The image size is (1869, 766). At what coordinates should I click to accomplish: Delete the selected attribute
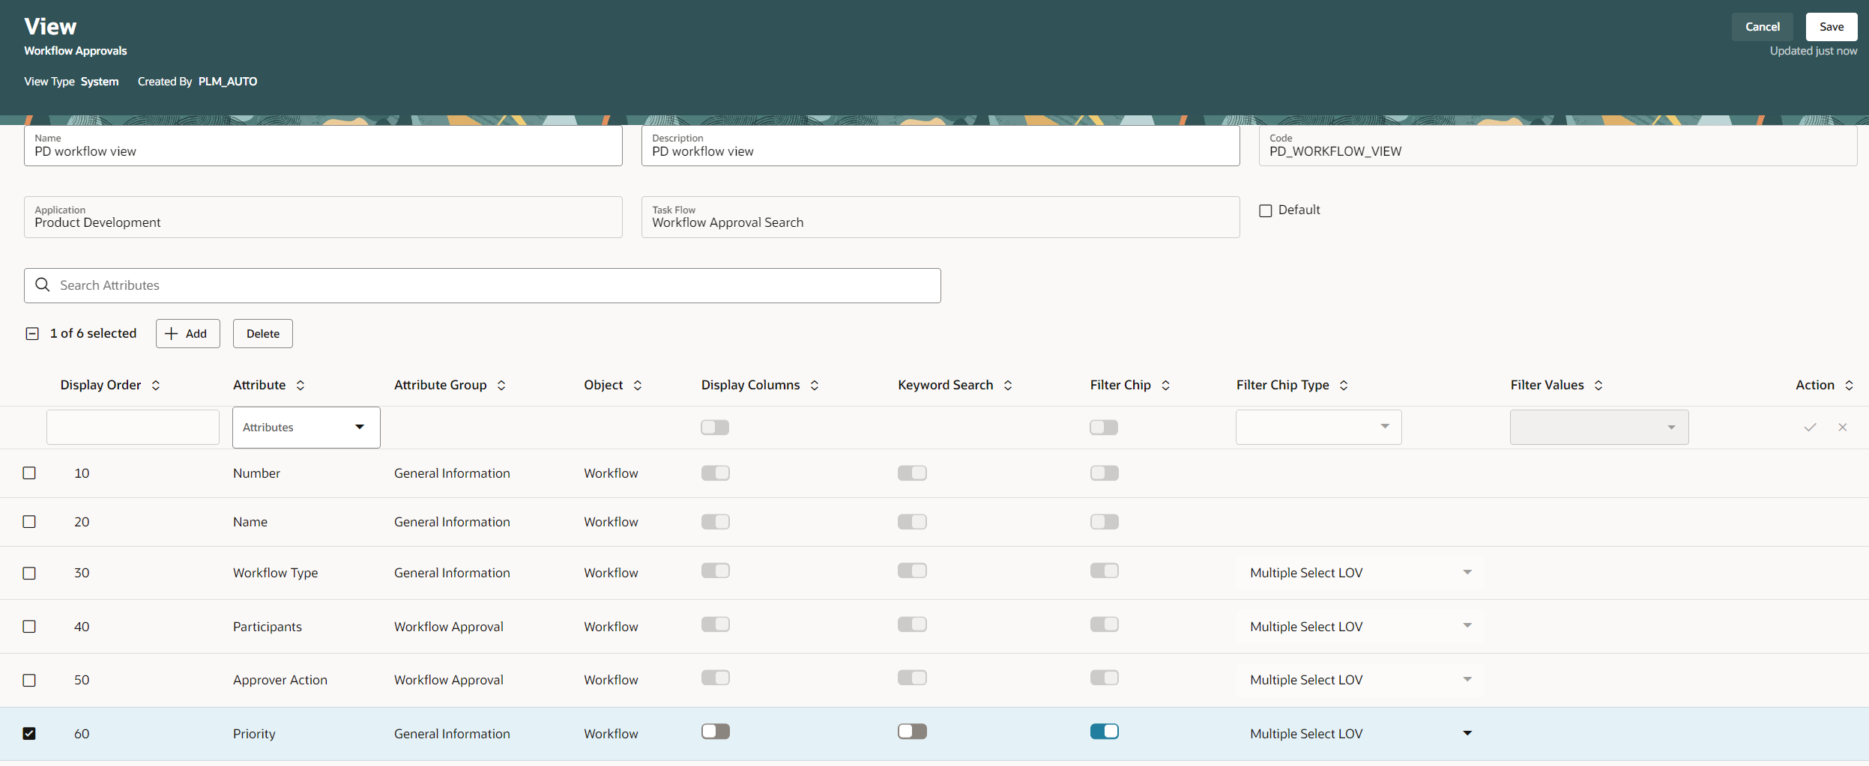263,334
